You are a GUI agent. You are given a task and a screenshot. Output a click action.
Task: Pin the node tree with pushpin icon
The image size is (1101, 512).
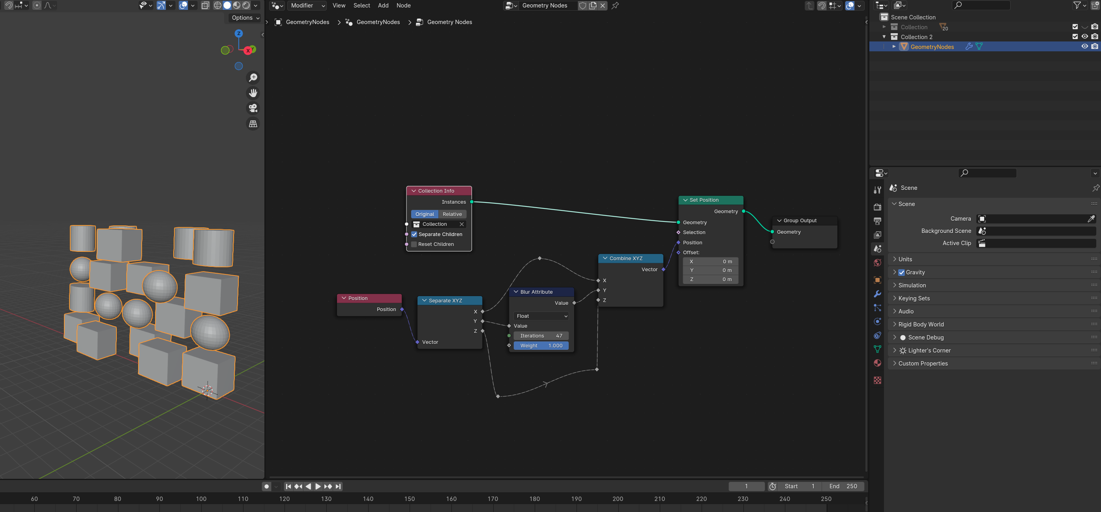click(x=615, y=6)
